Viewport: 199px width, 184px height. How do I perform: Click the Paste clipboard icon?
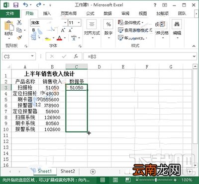pyautogui.click(x=8, y=25)
